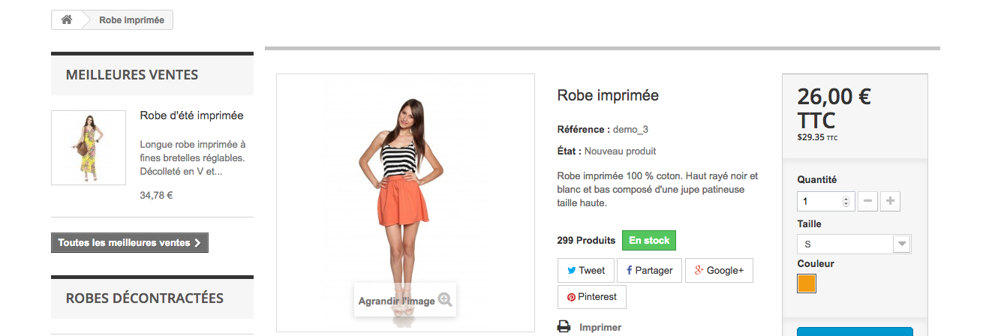This screenshot has height=336, width=986.
Task: Click the printer icon
Action: 564,327
